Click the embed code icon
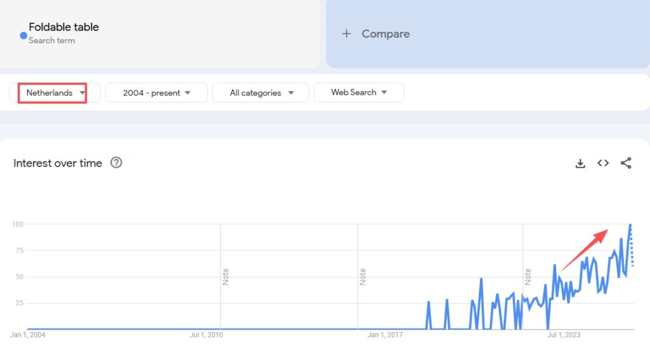This screenshot has width=650, height=364. (603, 163)
